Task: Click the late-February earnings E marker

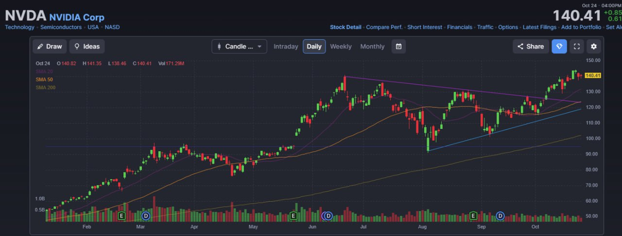Action: click(121, 215)
